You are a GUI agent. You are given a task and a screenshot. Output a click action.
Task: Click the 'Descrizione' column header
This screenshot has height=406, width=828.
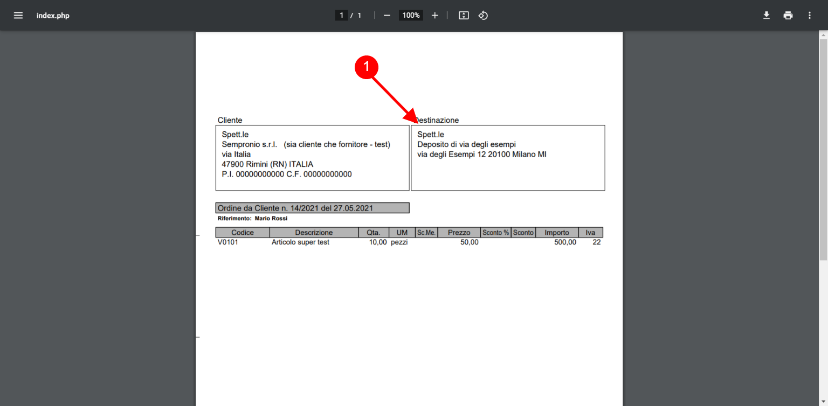314,233
